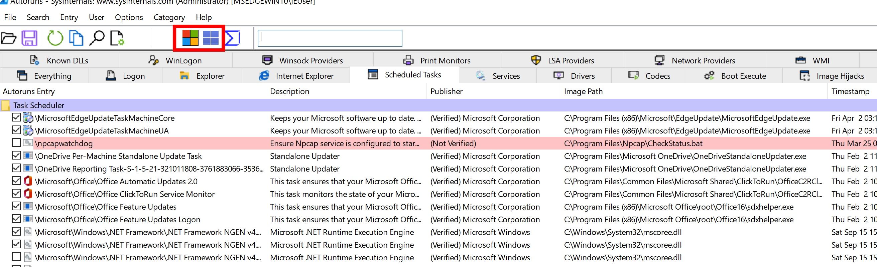Click the Office Automatic Updates 2.0 icon
This screenshot has height=267, width=877.
tap(28, 181)
